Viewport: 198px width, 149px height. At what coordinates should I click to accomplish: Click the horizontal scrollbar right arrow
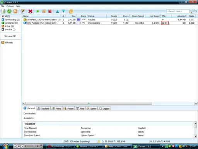click(x=196, y=104)
